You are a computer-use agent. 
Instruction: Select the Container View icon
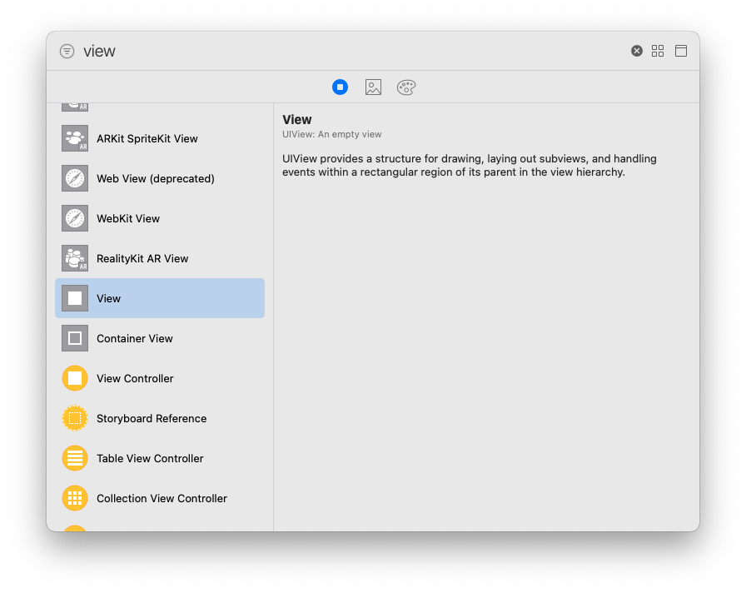tap(75, 338)
